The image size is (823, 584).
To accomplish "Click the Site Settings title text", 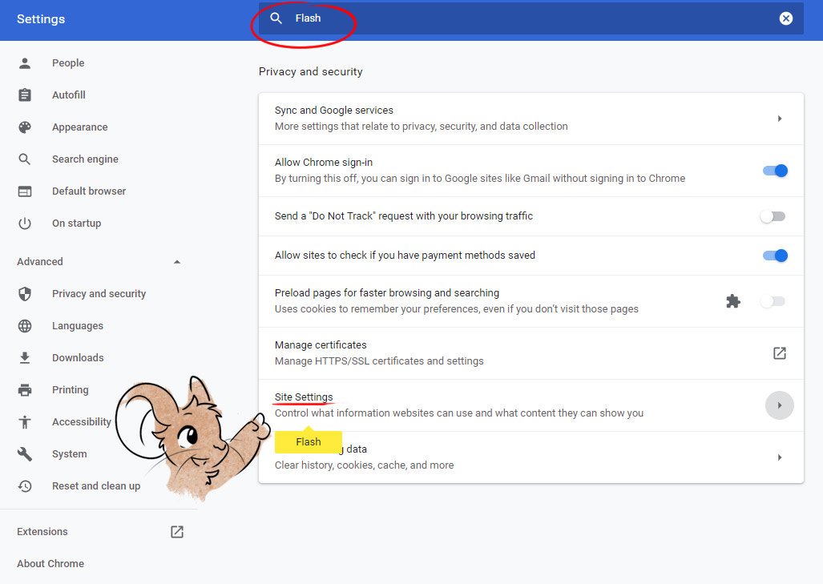I will (x=304, y=397).
